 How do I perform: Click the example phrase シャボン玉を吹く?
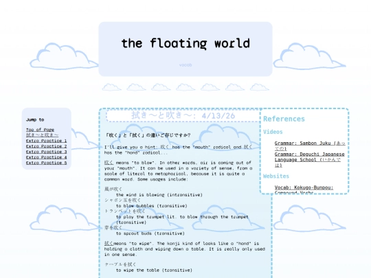coord(122,200)
